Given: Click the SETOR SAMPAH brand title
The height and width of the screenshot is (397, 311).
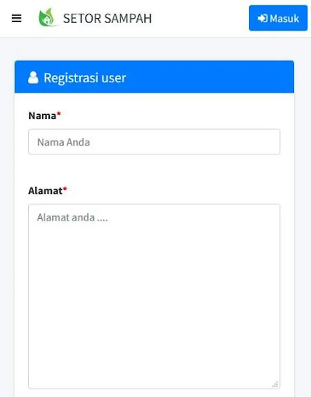Looking at the screenshot, I should coord(107,19).
